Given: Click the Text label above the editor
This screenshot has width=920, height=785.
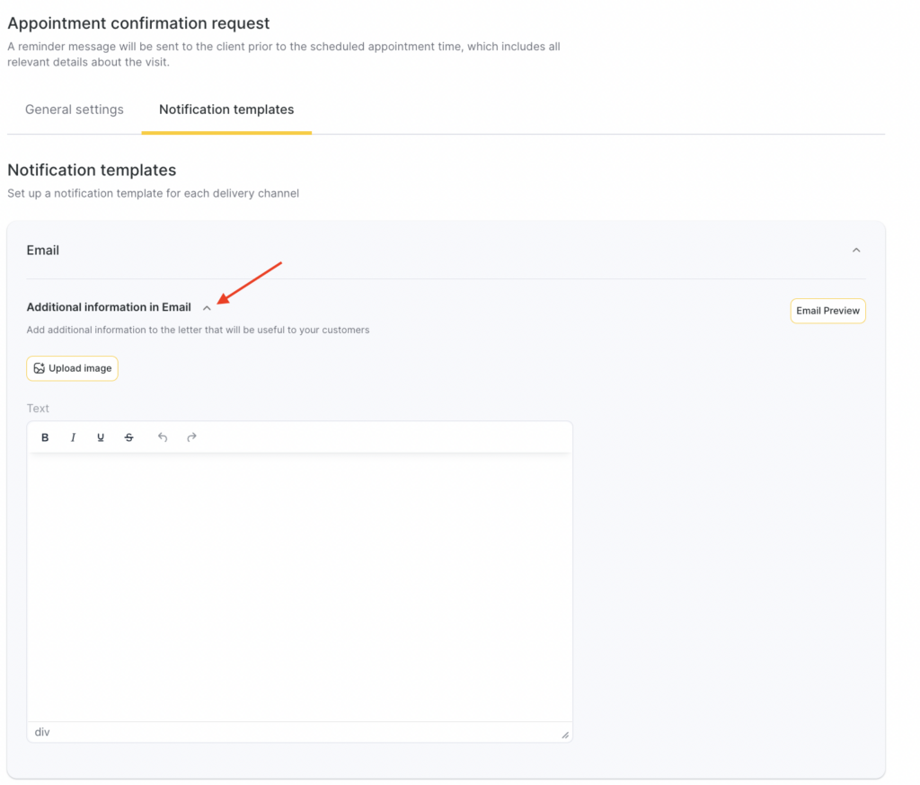Looking at the screenshot, I should tap(38, 409).
